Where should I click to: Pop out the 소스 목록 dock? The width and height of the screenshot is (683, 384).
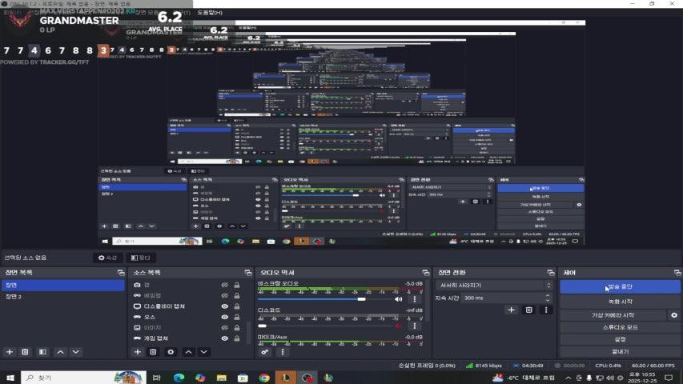click(x=248, y=273)
